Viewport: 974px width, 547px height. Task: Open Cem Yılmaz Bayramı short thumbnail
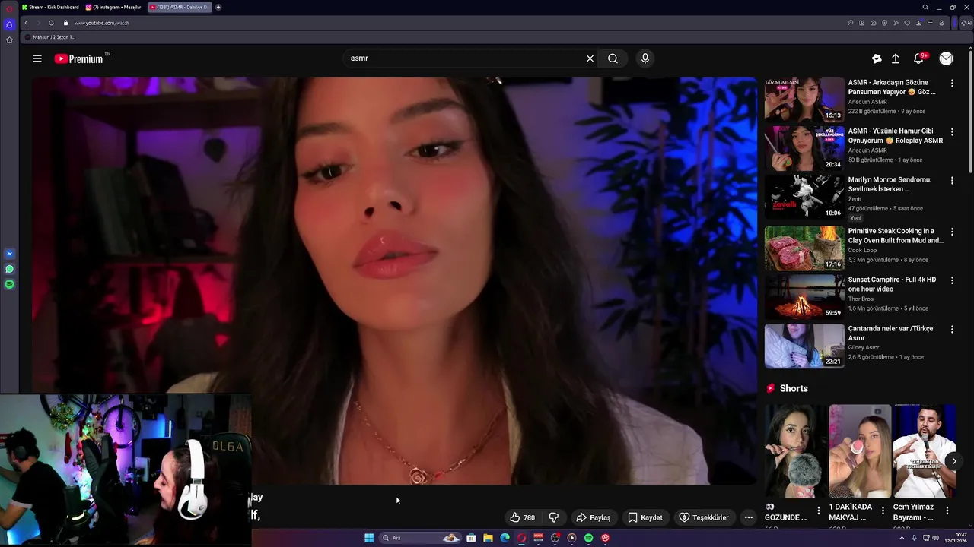coord(925,451)
